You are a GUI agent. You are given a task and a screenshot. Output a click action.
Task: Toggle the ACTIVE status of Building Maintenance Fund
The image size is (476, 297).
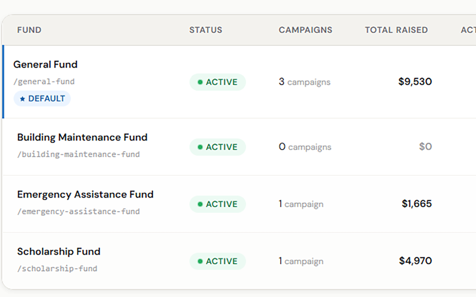(x=218, y=147)
